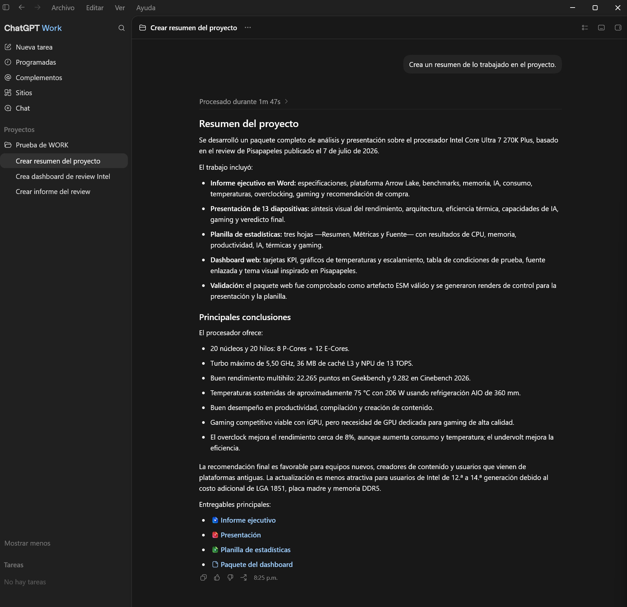This screenshot has height=607, width=627.
Task: Give thumbs up to the response
Action: [217, 577]
